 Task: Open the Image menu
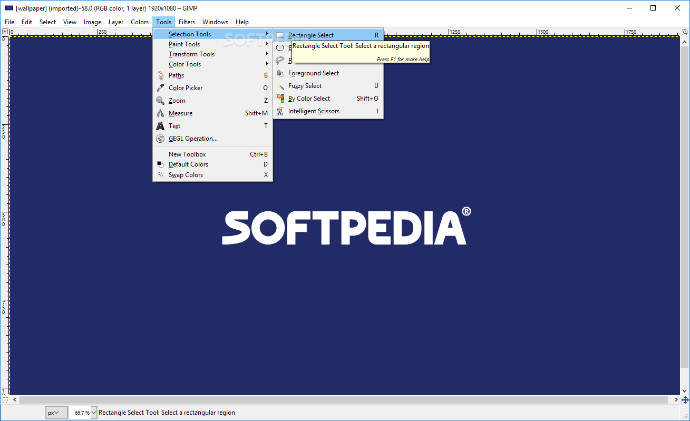click(x=92, y=22)
